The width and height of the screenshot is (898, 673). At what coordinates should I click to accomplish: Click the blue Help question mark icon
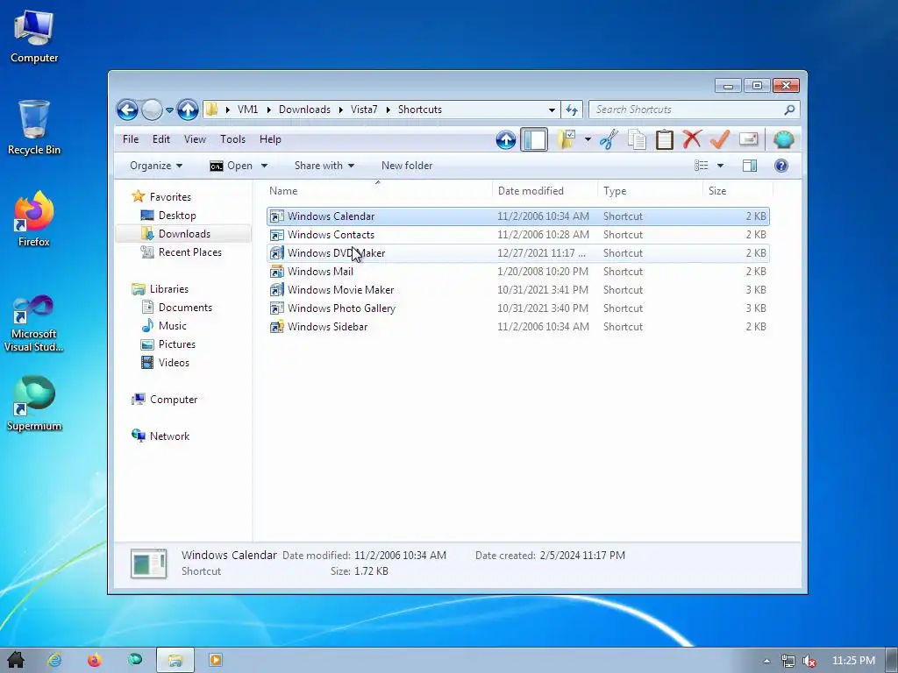tap(781, 166)
